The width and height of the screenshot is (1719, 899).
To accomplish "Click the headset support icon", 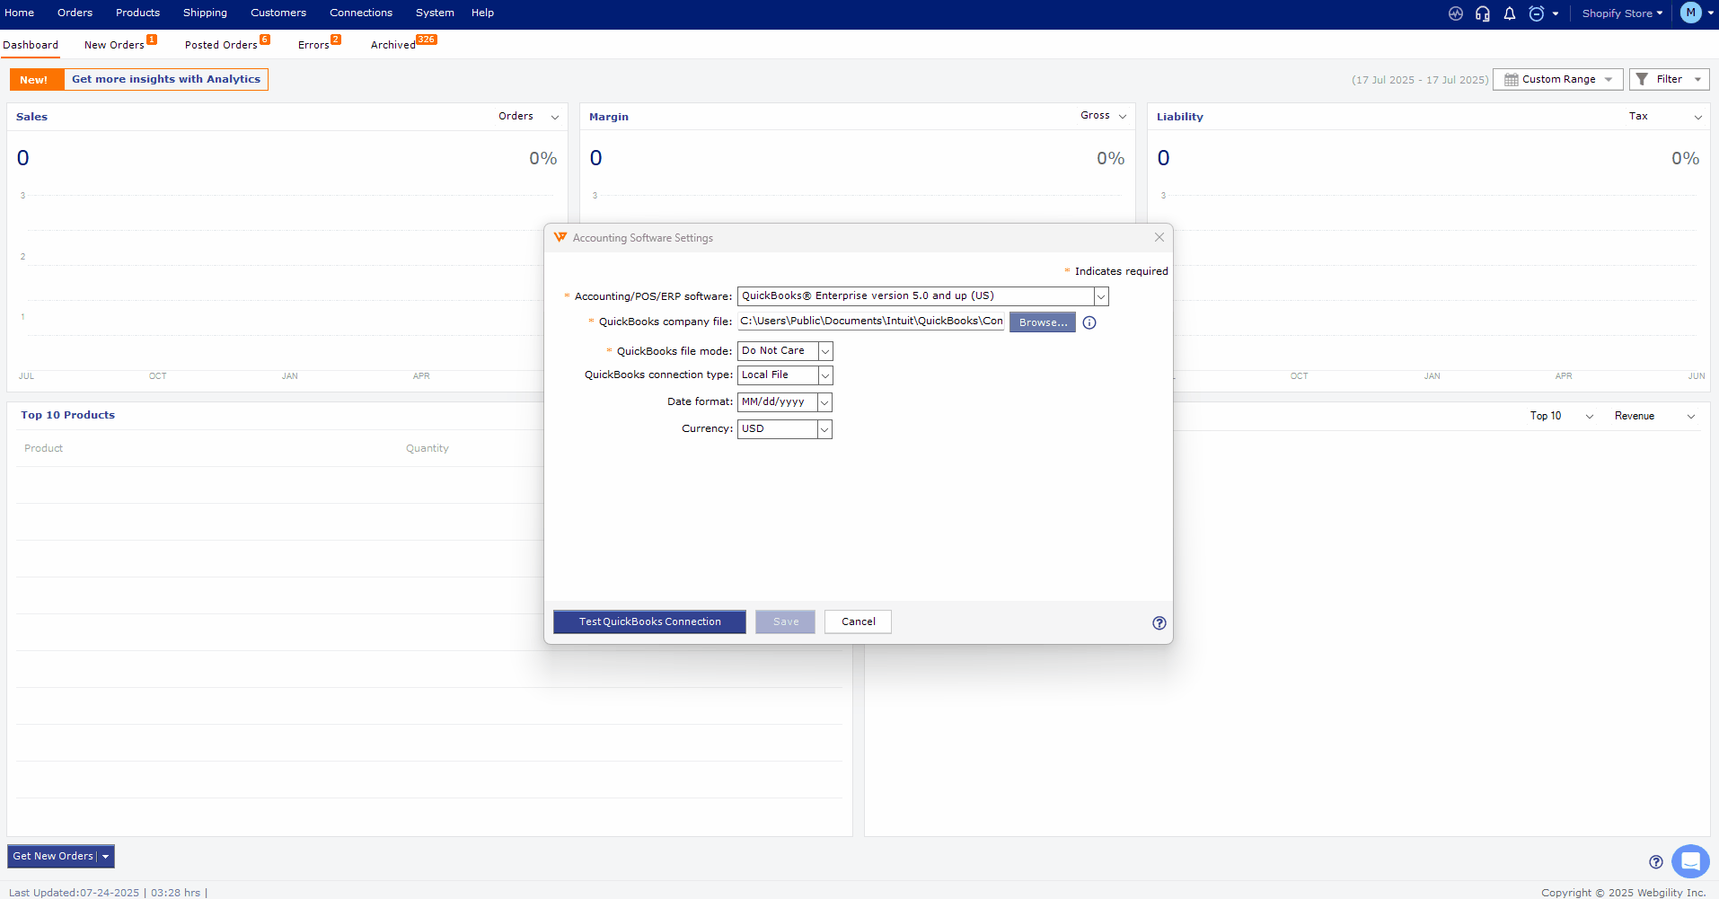I will pos(1483,13).
